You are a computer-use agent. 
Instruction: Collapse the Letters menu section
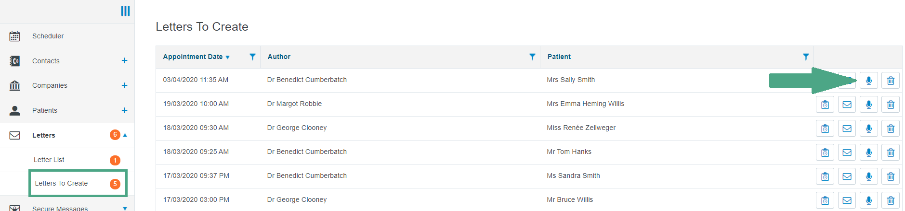pos(125,135)
